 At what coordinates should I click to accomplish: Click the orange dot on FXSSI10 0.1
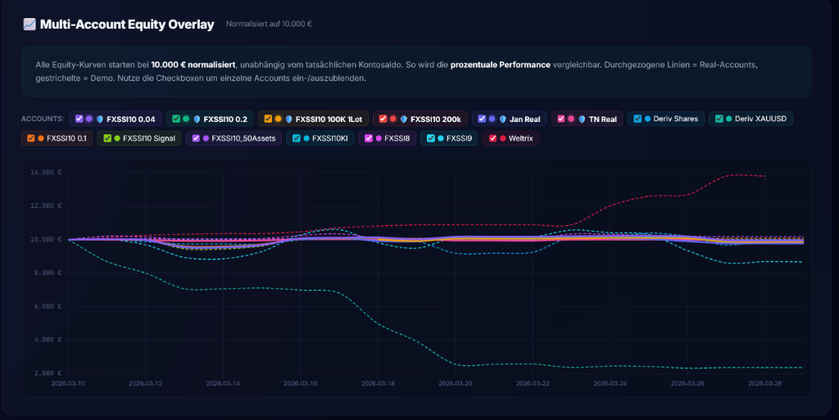click(x=40, y=138)
